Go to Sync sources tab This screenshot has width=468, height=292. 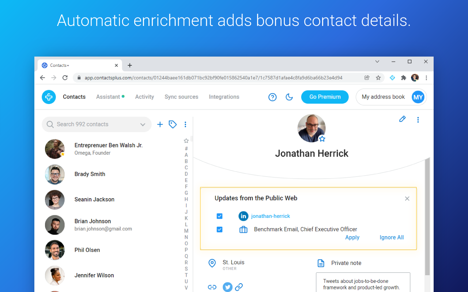point(181,97)
